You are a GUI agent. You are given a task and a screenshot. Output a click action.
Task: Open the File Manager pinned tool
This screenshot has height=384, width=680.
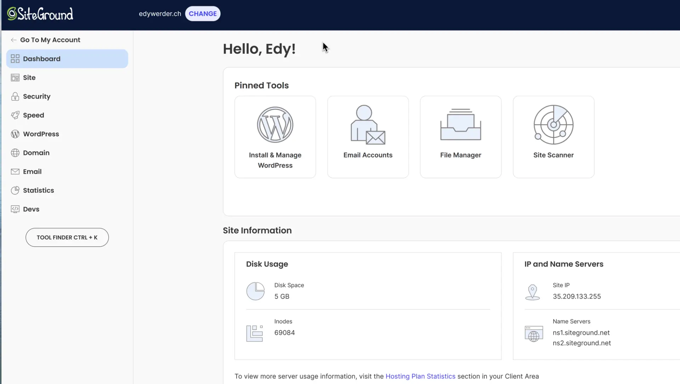(460, 137)
